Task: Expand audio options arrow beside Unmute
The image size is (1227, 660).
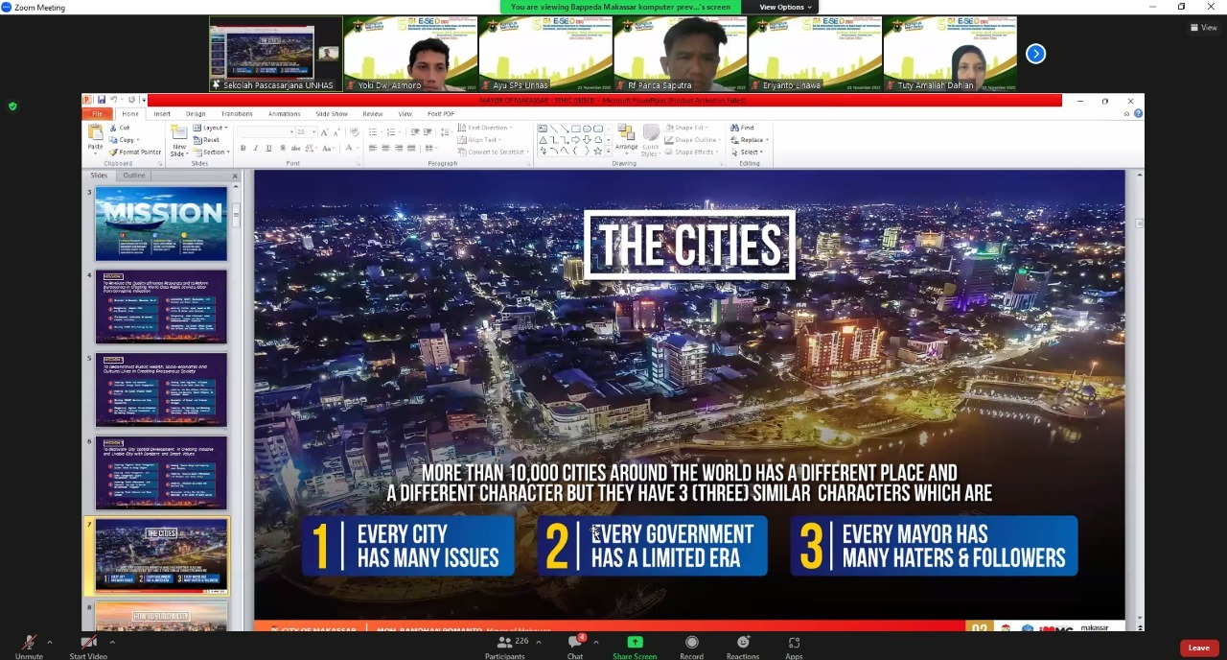Action: (x=50, y=642)
